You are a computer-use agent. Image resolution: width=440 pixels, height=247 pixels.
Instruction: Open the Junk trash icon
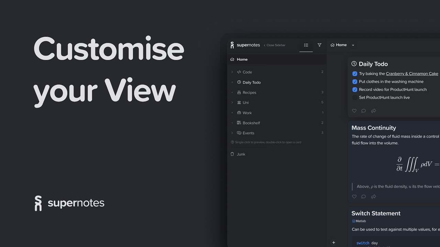pos(232,154)
